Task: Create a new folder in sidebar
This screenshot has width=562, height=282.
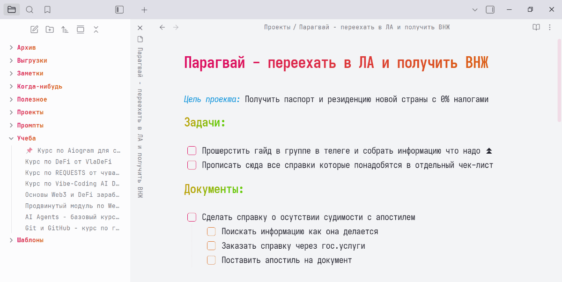Action: pos(50,30)
